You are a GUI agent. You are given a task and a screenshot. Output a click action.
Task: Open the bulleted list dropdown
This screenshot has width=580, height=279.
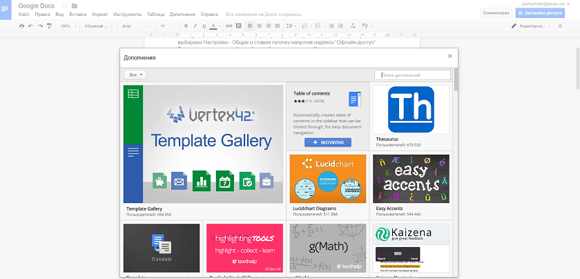(x=320, y=26)
